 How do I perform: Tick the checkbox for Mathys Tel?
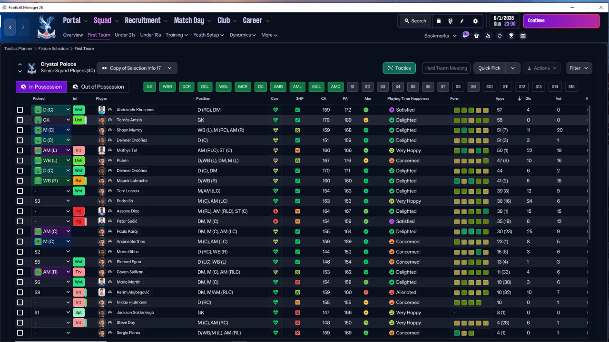20,150
